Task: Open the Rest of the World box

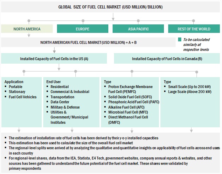Action: (194, 29)
